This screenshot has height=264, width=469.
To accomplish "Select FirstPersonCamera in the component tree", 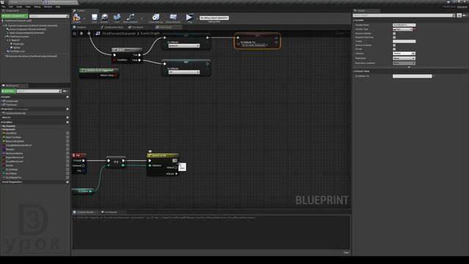I will tap(19, 37).
